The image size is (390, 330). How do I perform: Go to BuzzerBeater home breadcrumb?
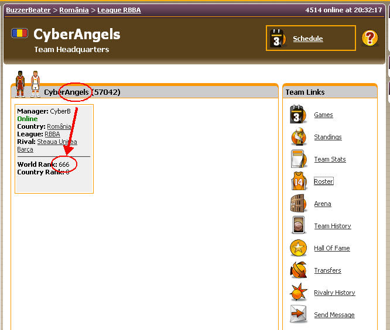click(29, 10)
